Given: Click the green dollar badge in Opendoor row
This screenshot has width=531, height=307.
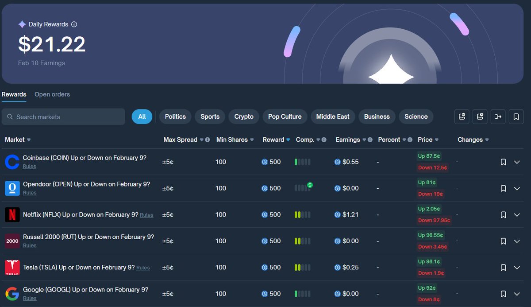Looking at the screenshot, I should 310,185.
